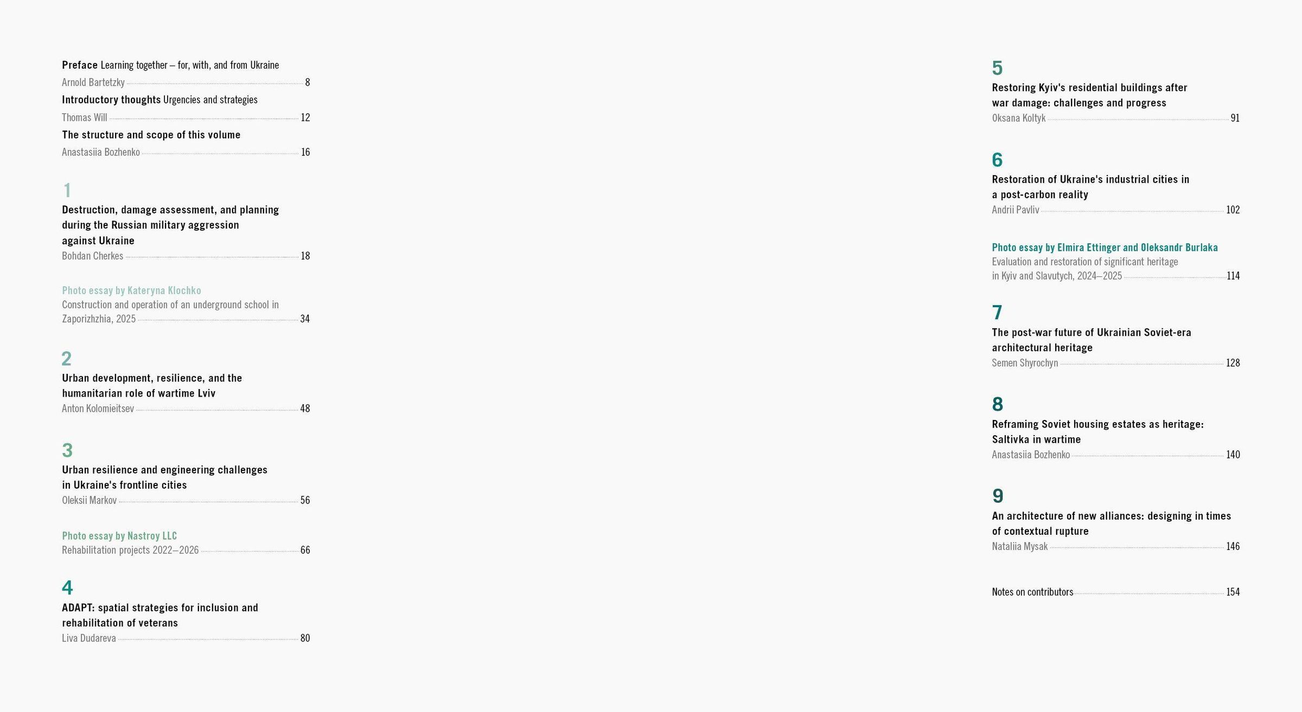The image size is (1302, 712).
Task: Open post-war future of Soviet-era heritage chapter
Action: (x=1092, y=340)
